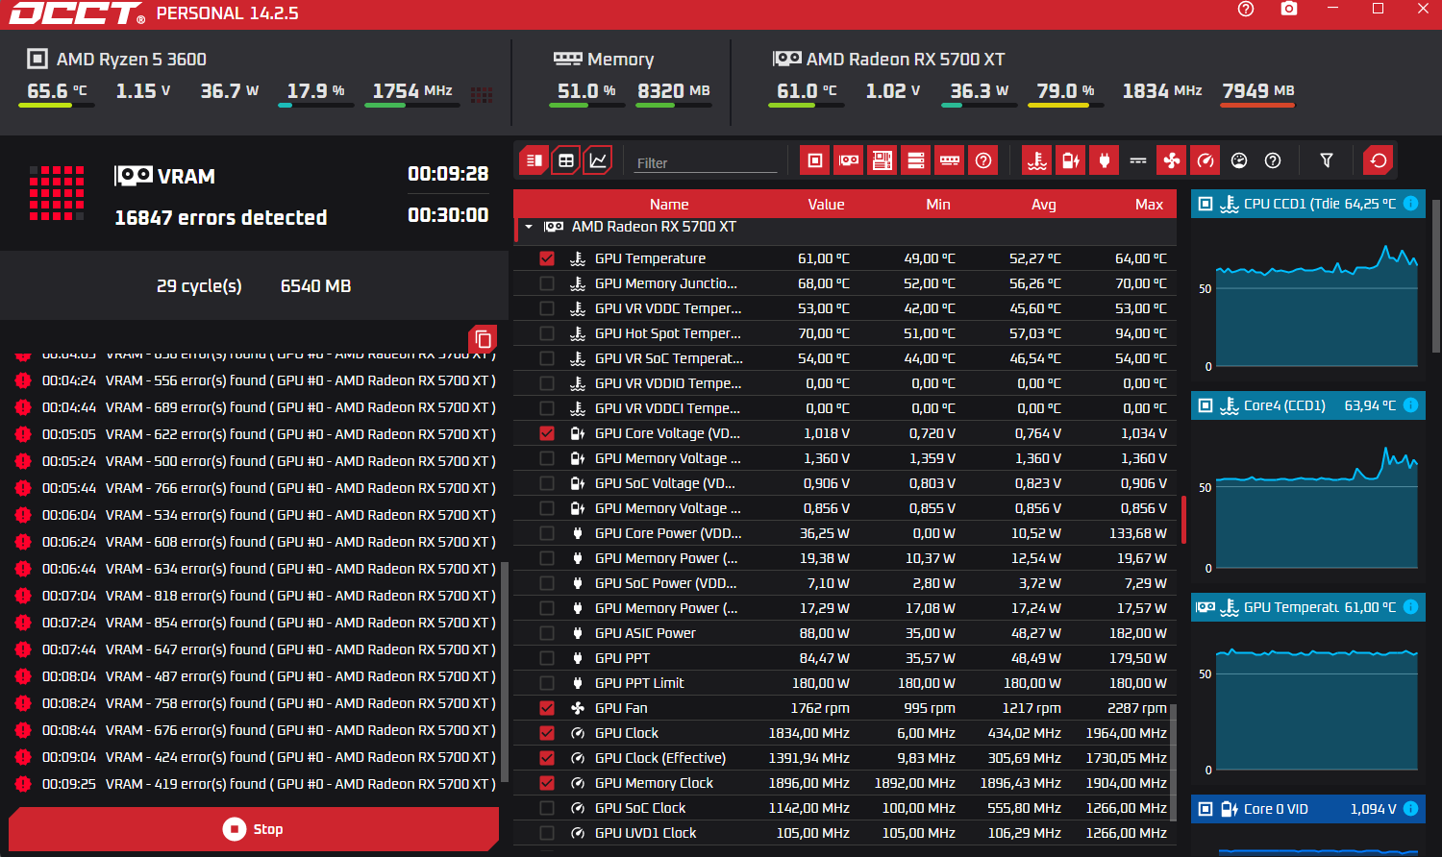Stop the running VRAM test
Screen dimensions: 1442x857
point(254,829)
